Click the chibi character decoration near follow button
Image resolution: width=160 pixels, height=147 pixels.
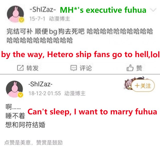coord(133,82)
